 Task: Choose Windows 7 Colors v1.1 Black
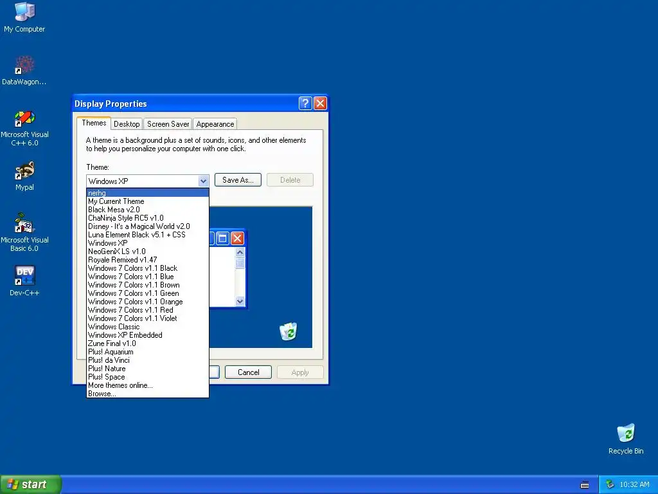147,268
